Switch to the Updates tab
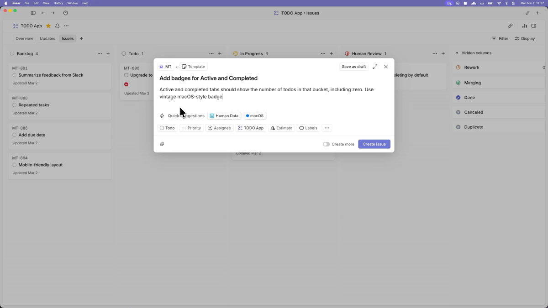Screen dimensions: 548x308 [47, 38]
